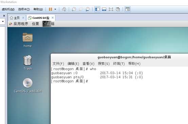Click the timestamp '2017-03-14 15:04'
This screenshot has width=188, height=124.
[116, 73]
